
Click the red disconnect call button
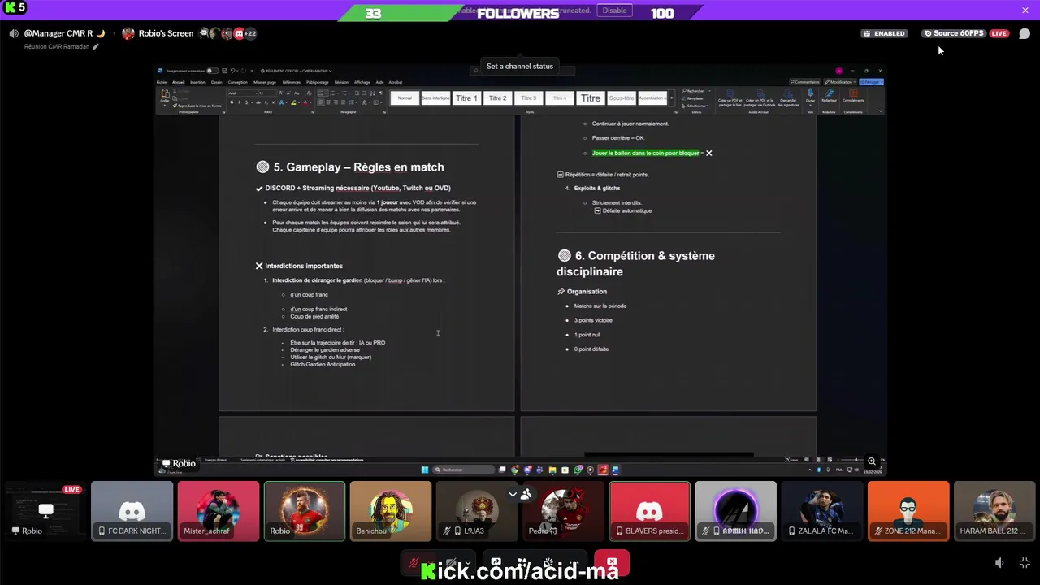612,561
